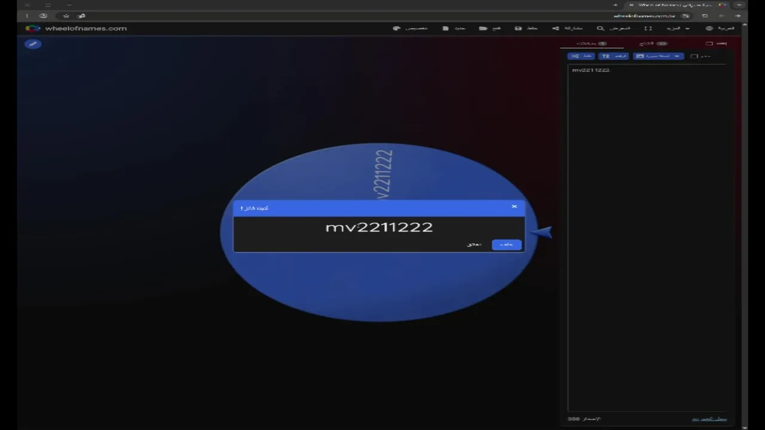Close the Wheel of Names browser tab
Image resolution: width=765 pixels, height=430 pixels.
(x=631, y=5)
